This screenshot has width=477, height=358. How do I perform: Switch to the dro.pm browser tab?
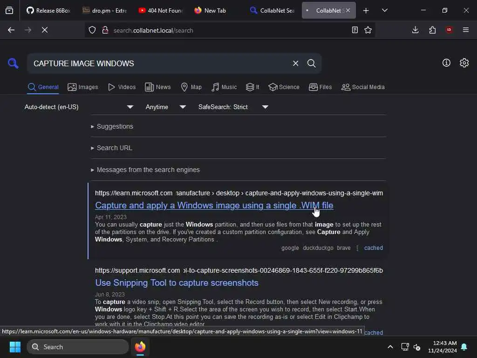(105, 11)
